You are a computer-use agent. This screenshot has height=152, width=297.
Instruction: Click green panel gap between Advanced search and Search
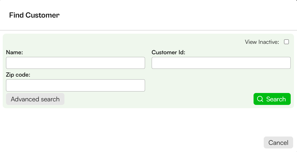159,99
